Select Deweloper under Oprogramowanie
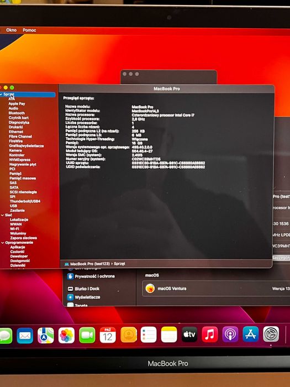Viewport: 290px width, 387px height. (19, 256)
